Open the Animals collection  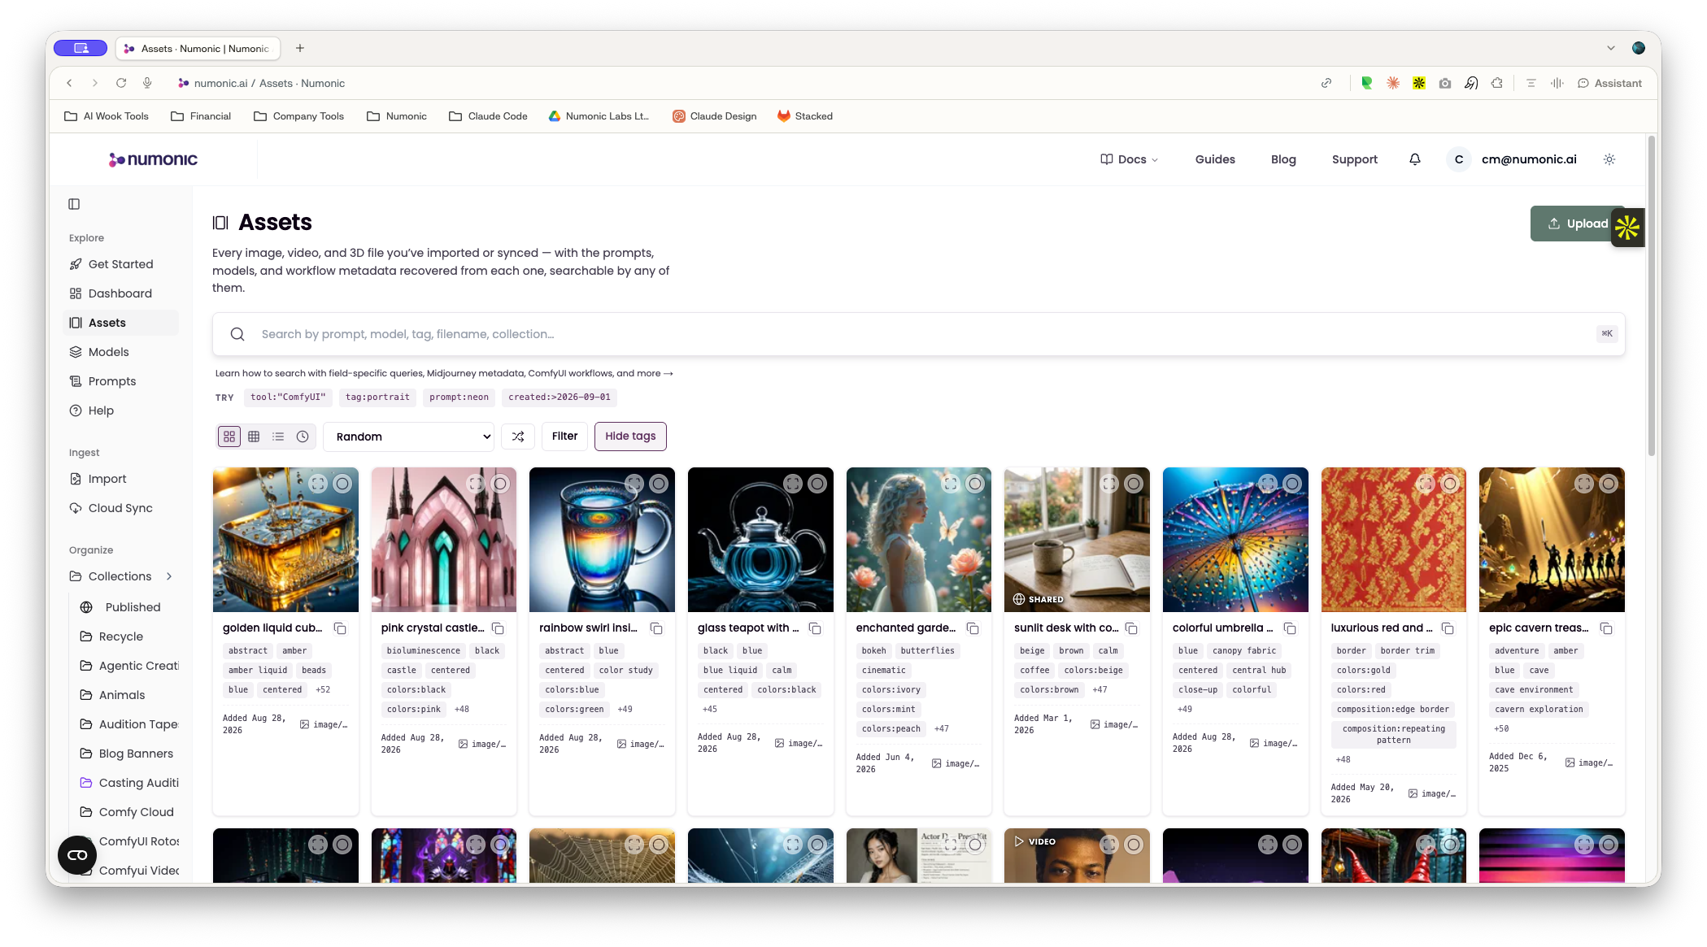point(126,695)
